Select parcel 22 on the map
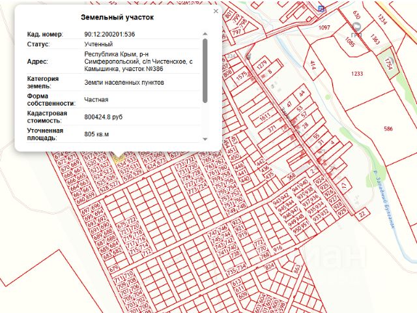417x313 pixels. [362, 214]
